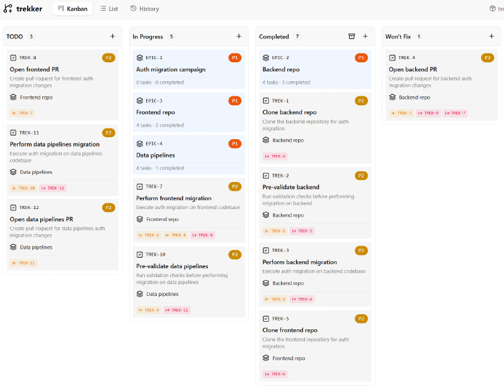Click the plus icon on the Won't Fix column
Image resolution: width=504 pixels, height=386 pixels.
coord(491,37)
